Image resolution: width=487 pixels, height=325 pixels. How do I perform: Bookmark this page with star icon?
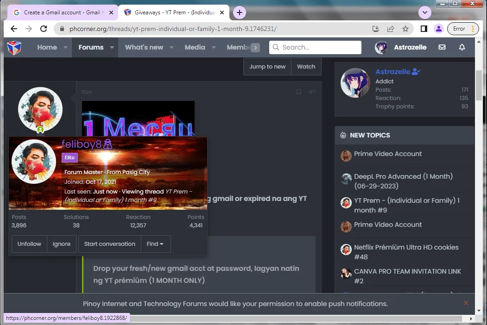coord(405,29)
